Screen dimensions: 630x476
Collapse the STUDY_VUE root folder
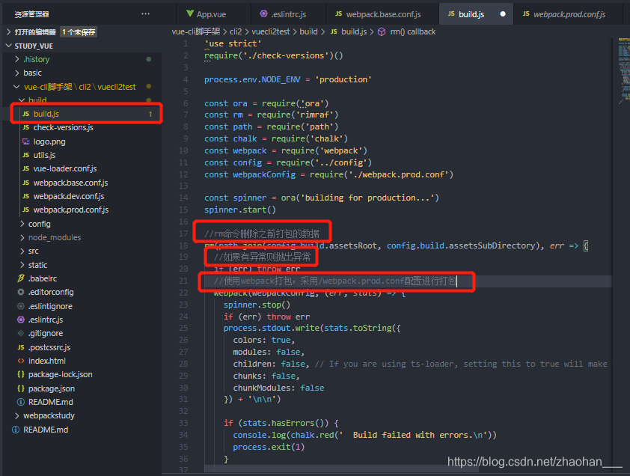click(x=9, y=46)
